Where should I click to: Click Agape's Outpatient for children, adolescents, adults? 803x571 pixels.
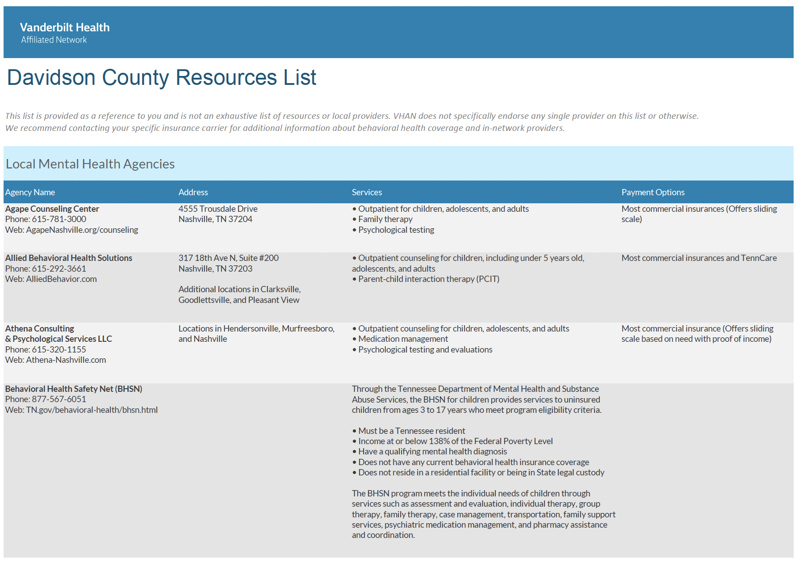coord(440,209)
